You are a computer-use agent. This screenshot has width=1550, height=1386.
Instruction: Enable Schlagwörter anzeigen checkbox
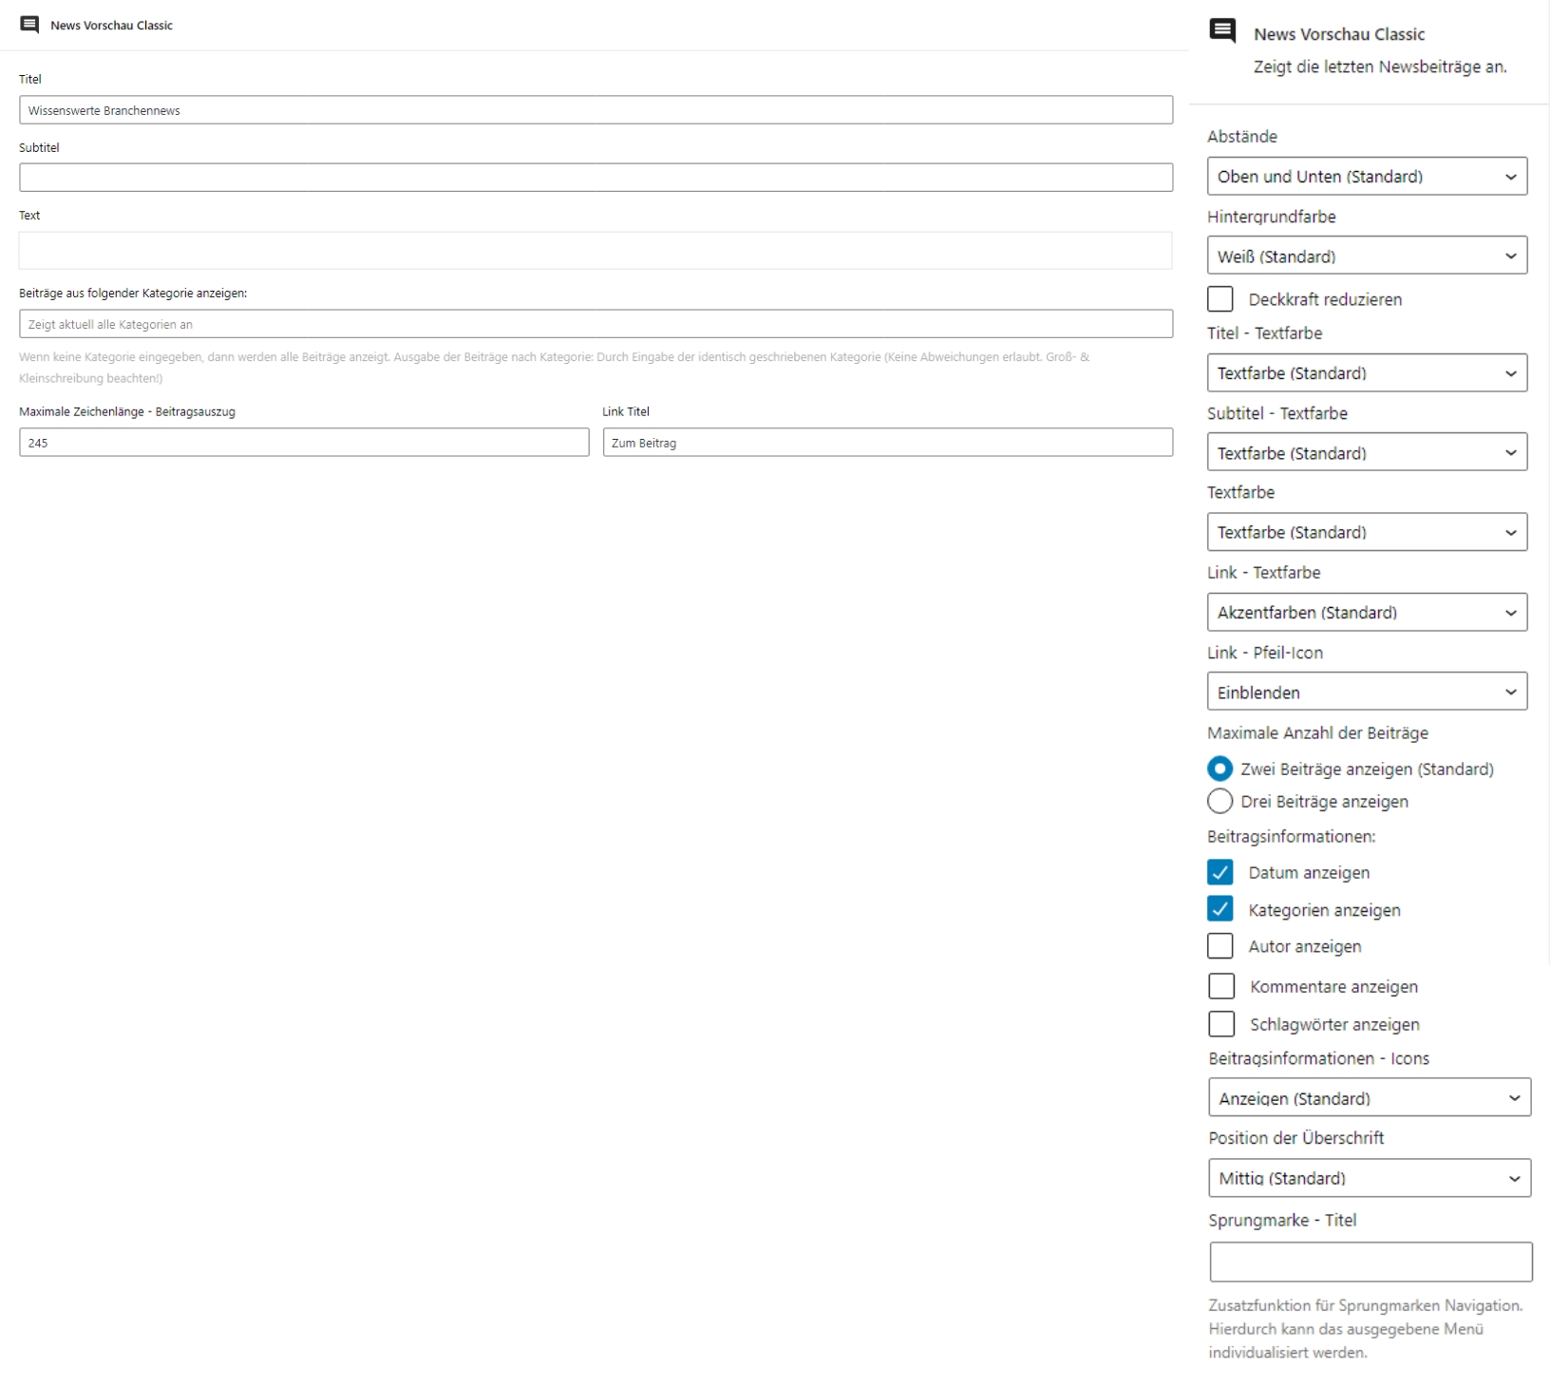click(1222, 1024)
